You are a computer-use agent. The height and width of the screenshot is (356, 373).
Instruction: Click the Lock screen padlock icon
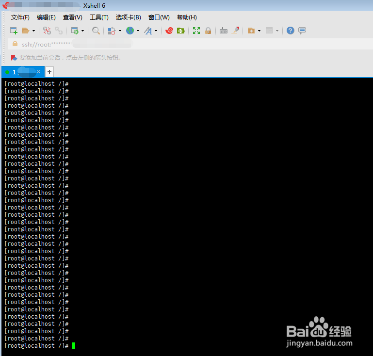(x=208, y=31)
